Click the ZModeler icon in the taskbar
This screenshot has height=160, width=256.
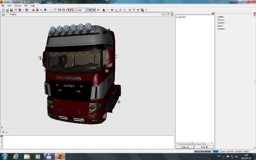click(59, 156)
